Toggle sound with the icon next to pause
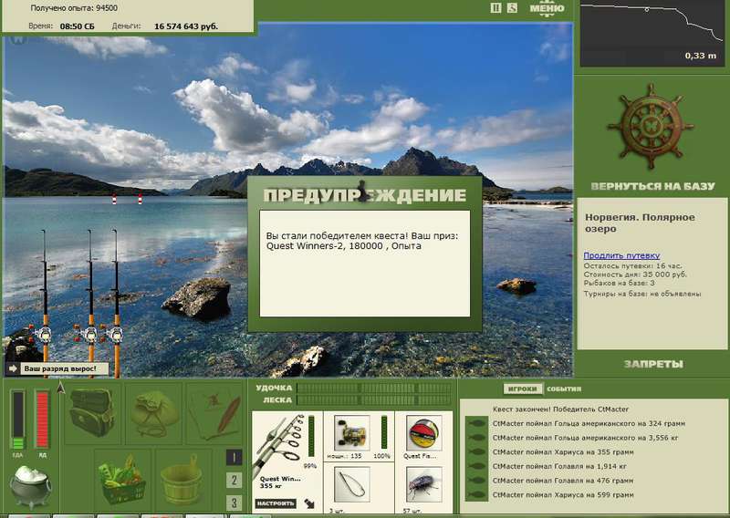730x518 pixels. (x=512, y=7)
